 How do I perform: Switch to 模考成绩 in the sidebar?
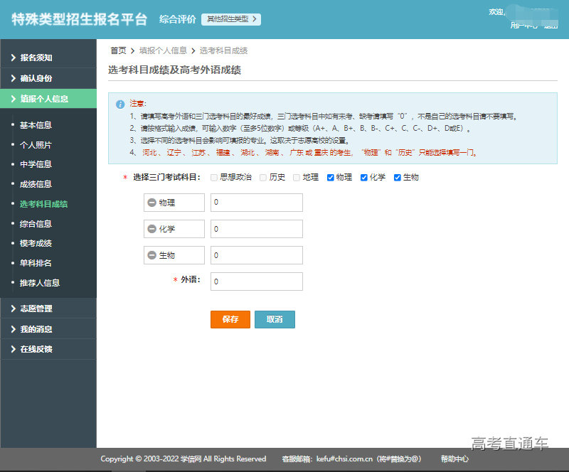click(x=37, y=244)
